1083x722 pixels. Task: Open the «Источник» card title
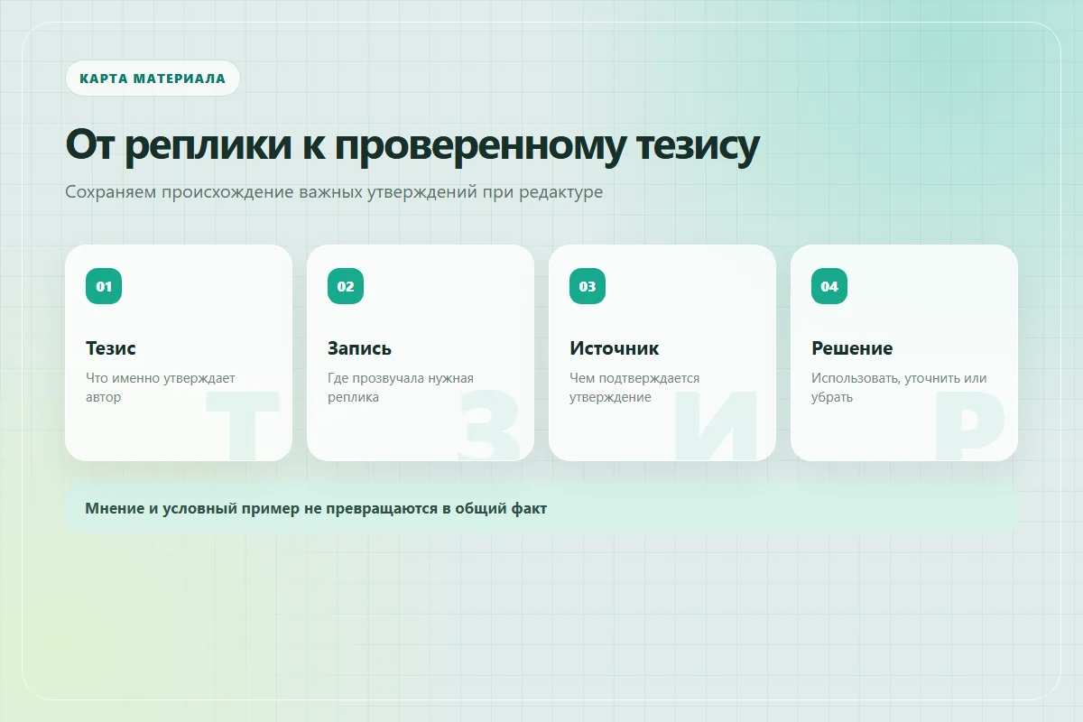point(615,348)
